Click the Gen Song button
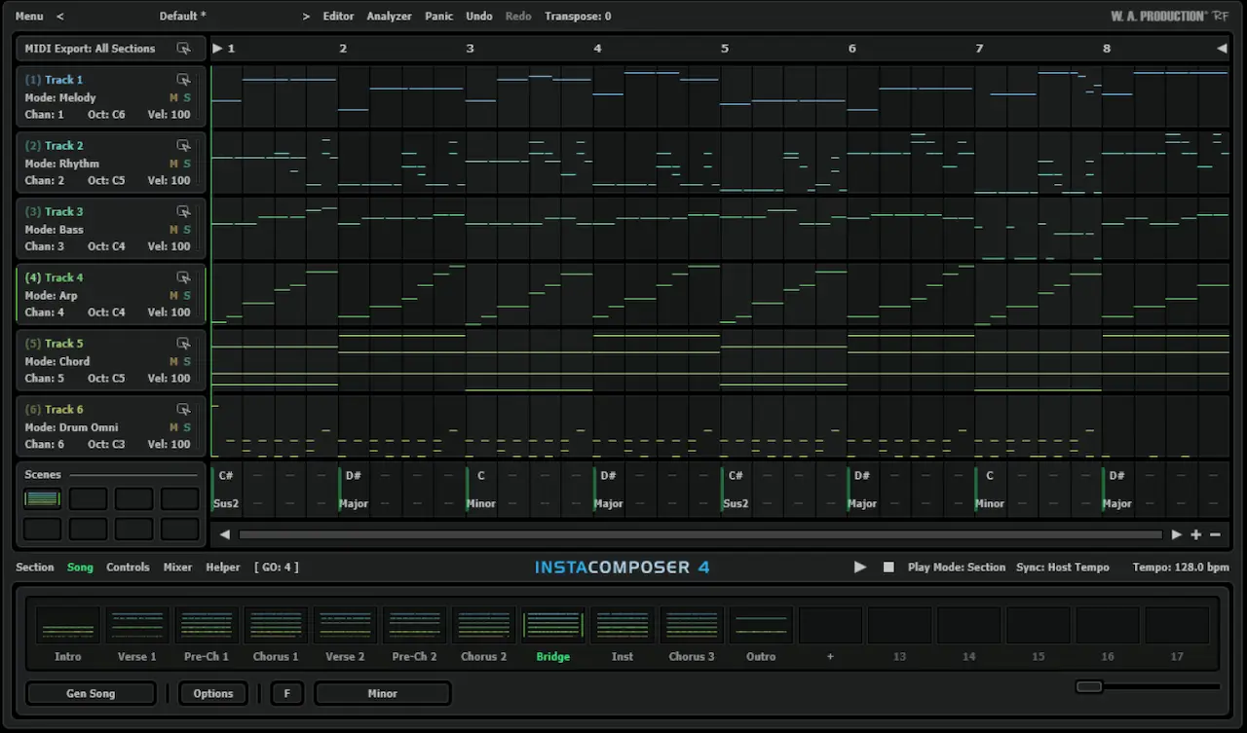The image size is (1247, 733). tap(91, 693)
